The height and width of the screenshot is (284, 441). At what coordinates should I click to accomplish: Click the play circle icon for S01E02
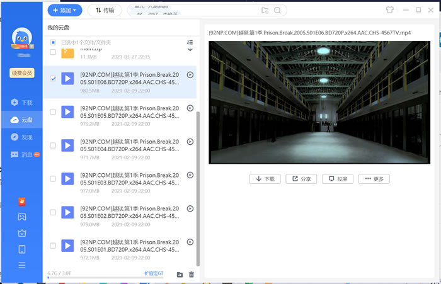point(190,208)
